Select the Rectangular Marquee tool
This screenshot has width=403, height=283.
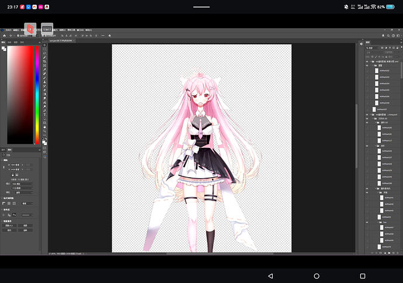point(45,49)
